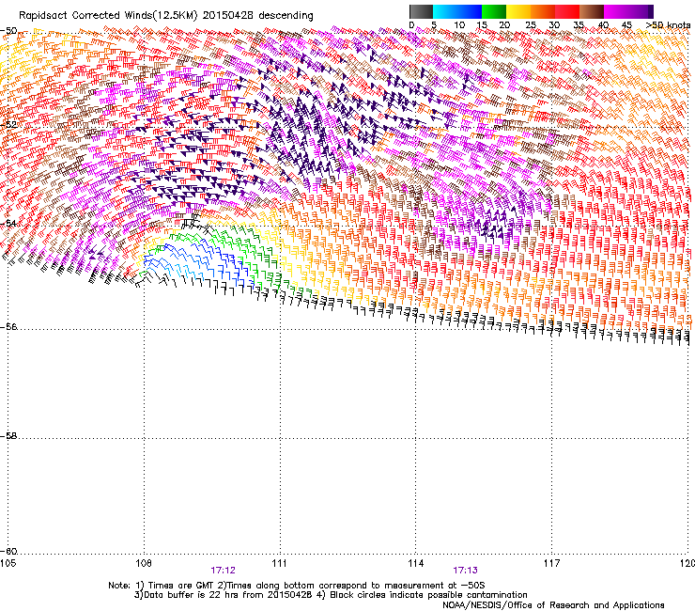Click the 105 longitude axis label

pyautogui.click(x=8, y=563)
